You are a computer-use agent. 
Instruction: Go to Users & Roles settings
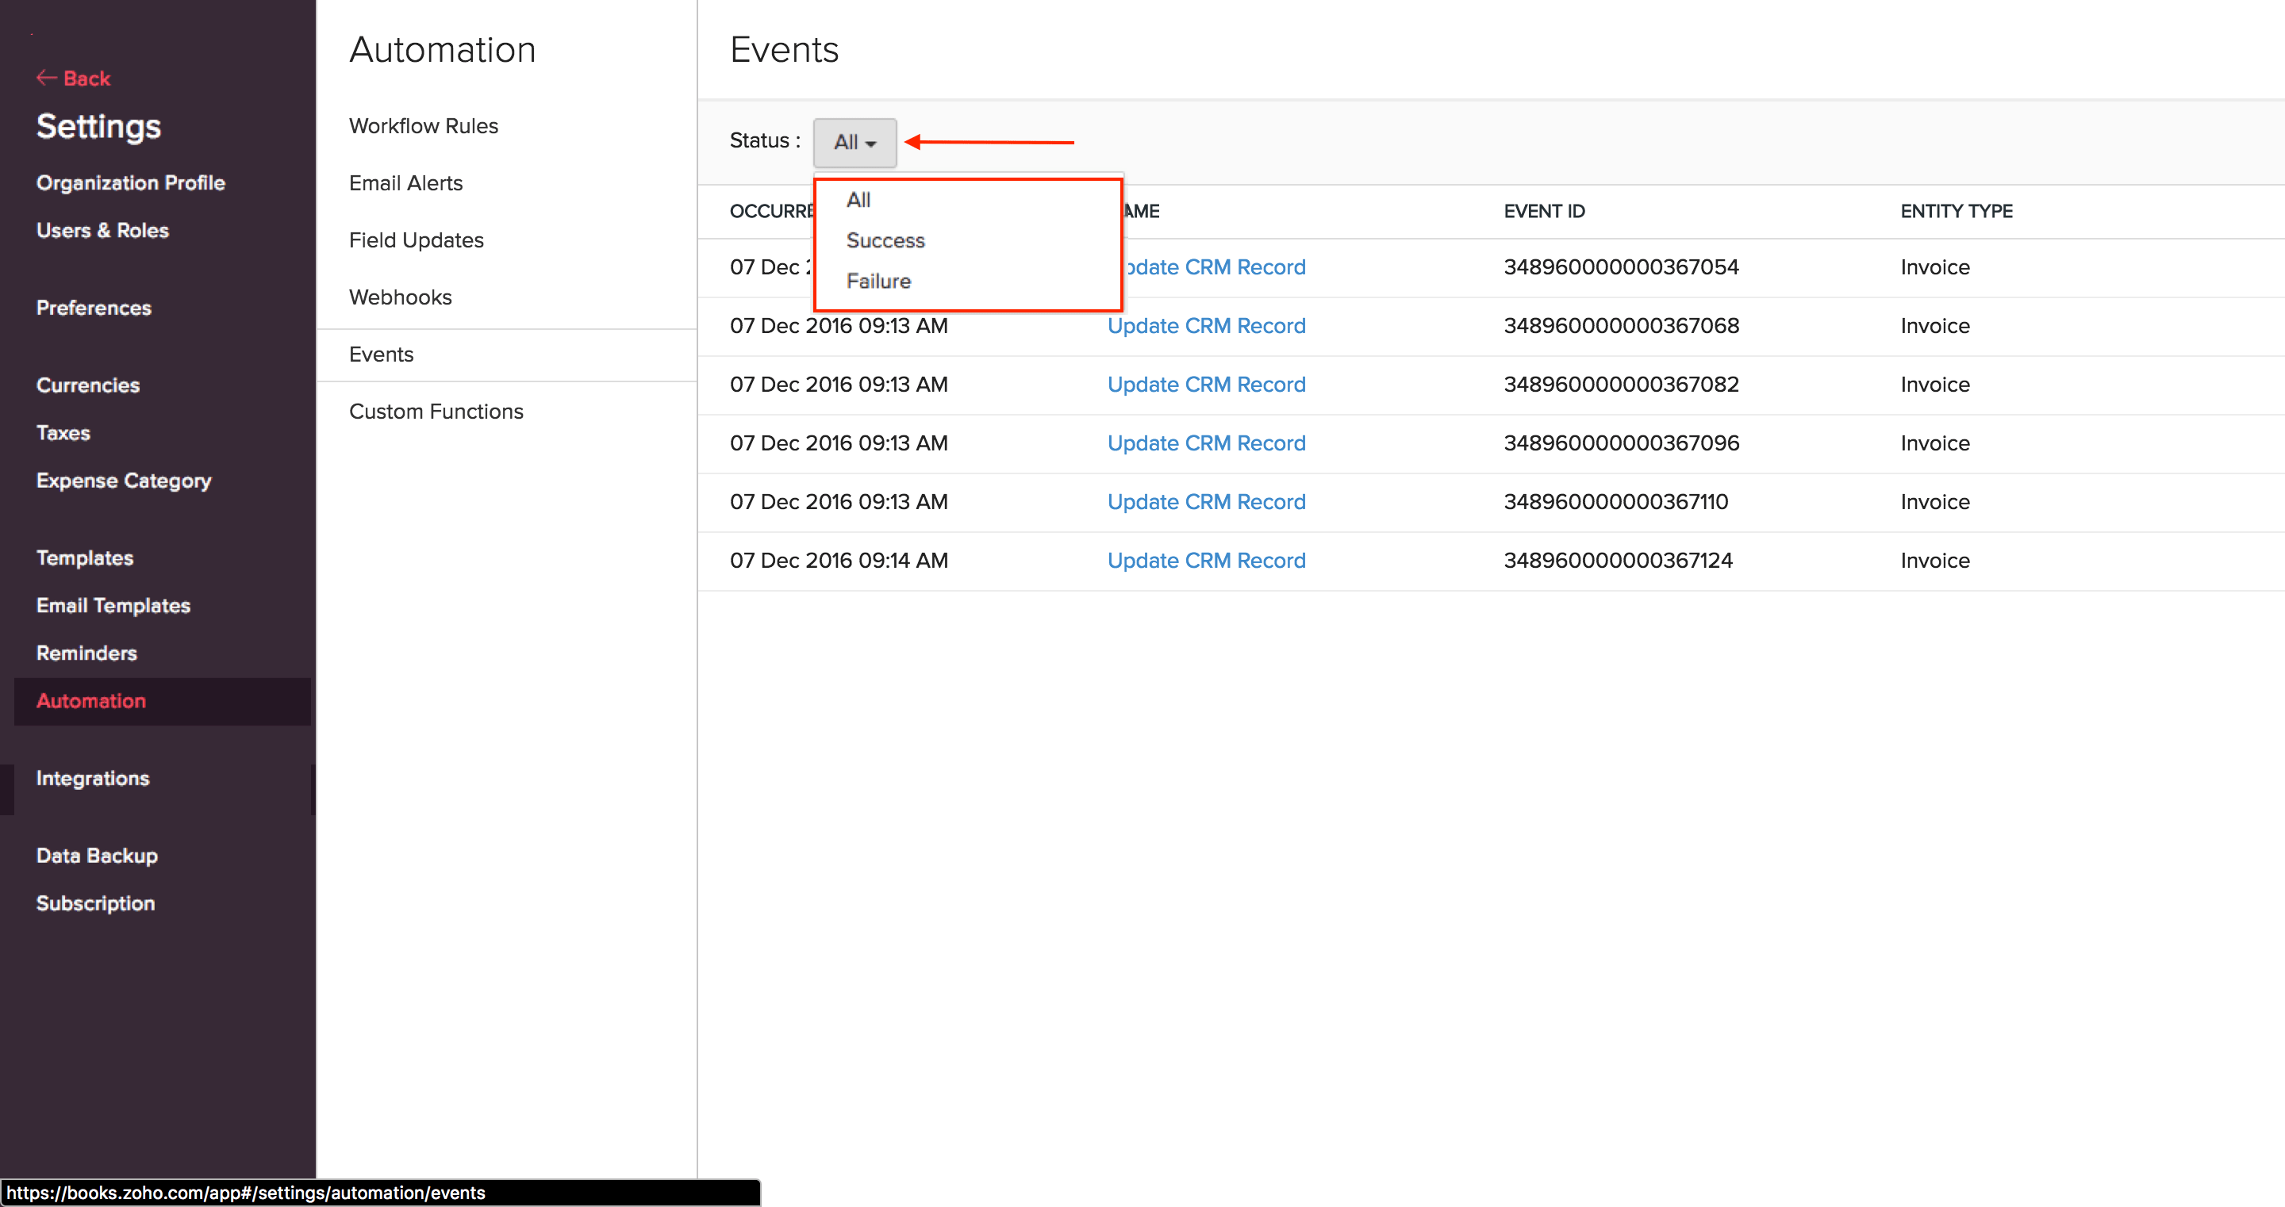point(102,230)
